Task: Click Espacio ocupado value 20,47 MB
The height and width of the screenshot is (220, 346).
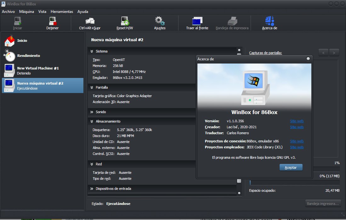Action: (332, 190)
